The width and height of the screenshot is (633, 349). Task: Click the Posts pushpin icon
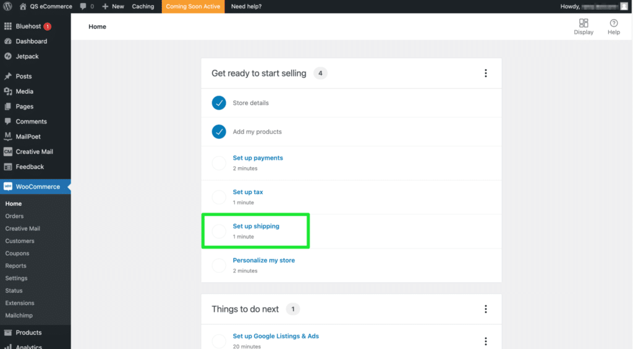tap(7, 76)
